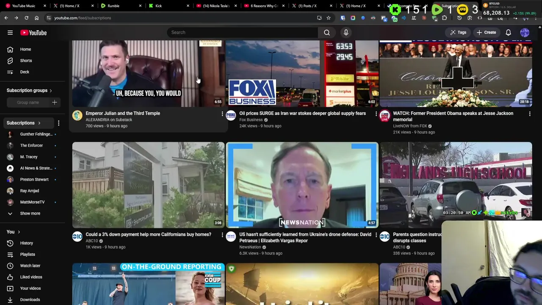Screen dimensions: 542x305
Task: Click into the YouTube search field
Action: (x=242, y=33)
